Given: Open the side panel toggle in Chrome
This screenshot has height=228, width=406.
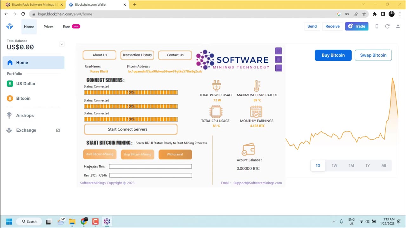Looking at the screenshot, I should pyautogui.click(x=383, y=14).
